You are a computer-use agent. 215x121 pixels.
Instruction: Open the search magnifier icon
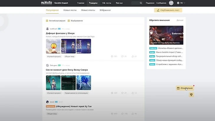tap(141, 3)
